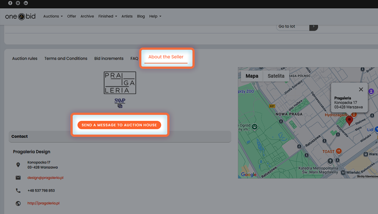This screenshot has height=214, width=378.
Task: Click the TOAST restaurant map pin
Action: point(339,151)
